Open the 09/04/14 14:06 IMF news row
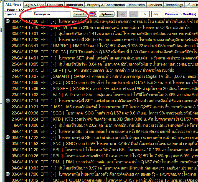Screen dimensions: 198x182 [x=101, y=131]
